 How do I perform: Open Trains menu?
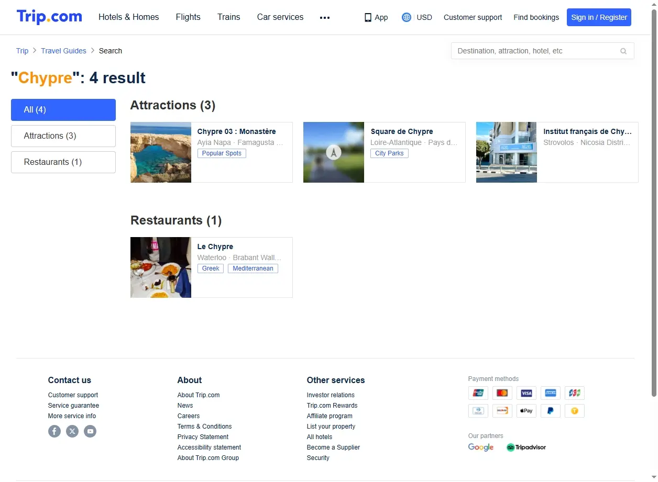pos(229,17)
